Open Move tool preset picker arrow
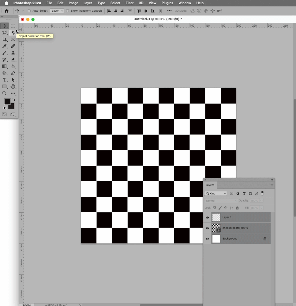 tap(23, 11)
